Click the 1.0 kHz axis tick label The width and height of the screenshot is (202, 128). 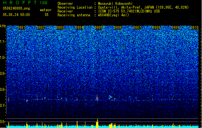(x=3, y=58)
